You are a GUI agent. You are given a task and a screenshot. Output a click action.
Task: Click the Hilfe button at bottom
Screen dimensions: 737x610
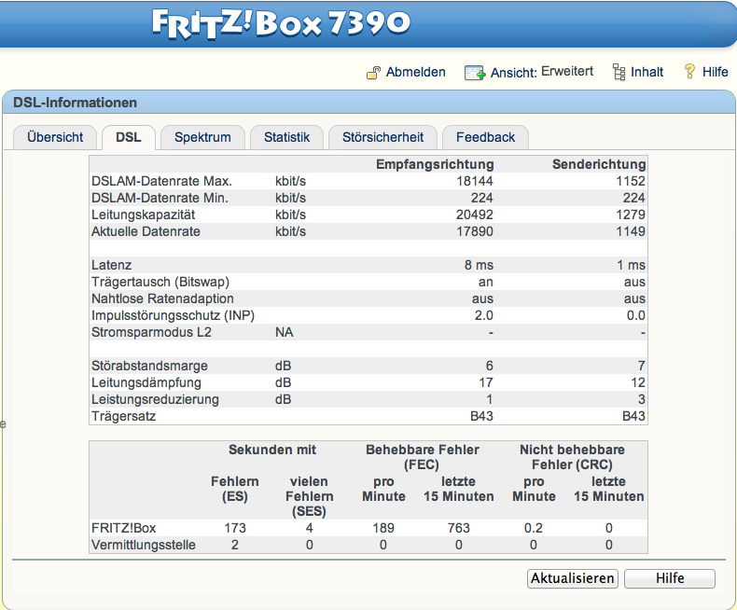pyautogui.click(x=670, y=578)
